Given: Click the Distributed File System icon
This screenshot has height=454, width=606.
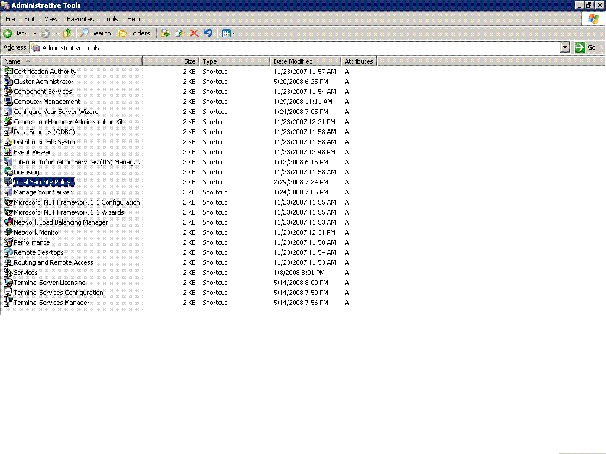Looking at the screenshot, I should (8, 142).
